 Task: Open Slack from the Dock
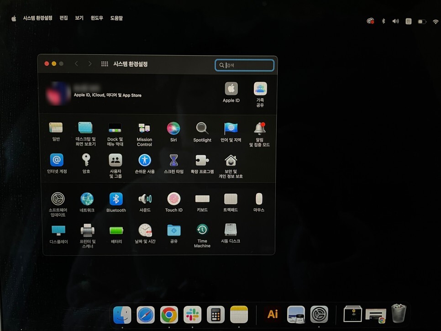pos(192,315)
